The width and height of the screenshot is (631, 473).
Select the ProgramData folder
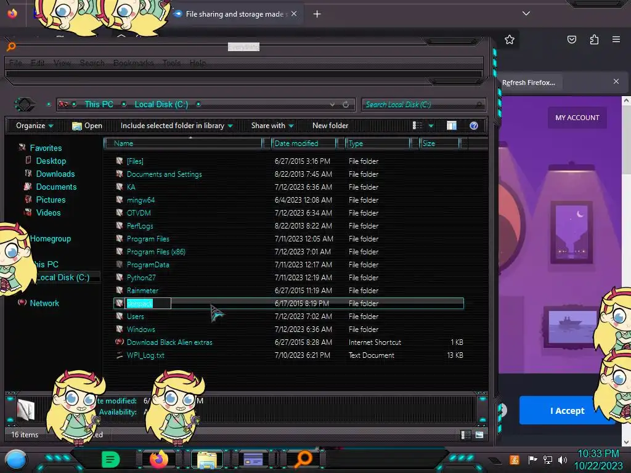click(x=148, y=265)
